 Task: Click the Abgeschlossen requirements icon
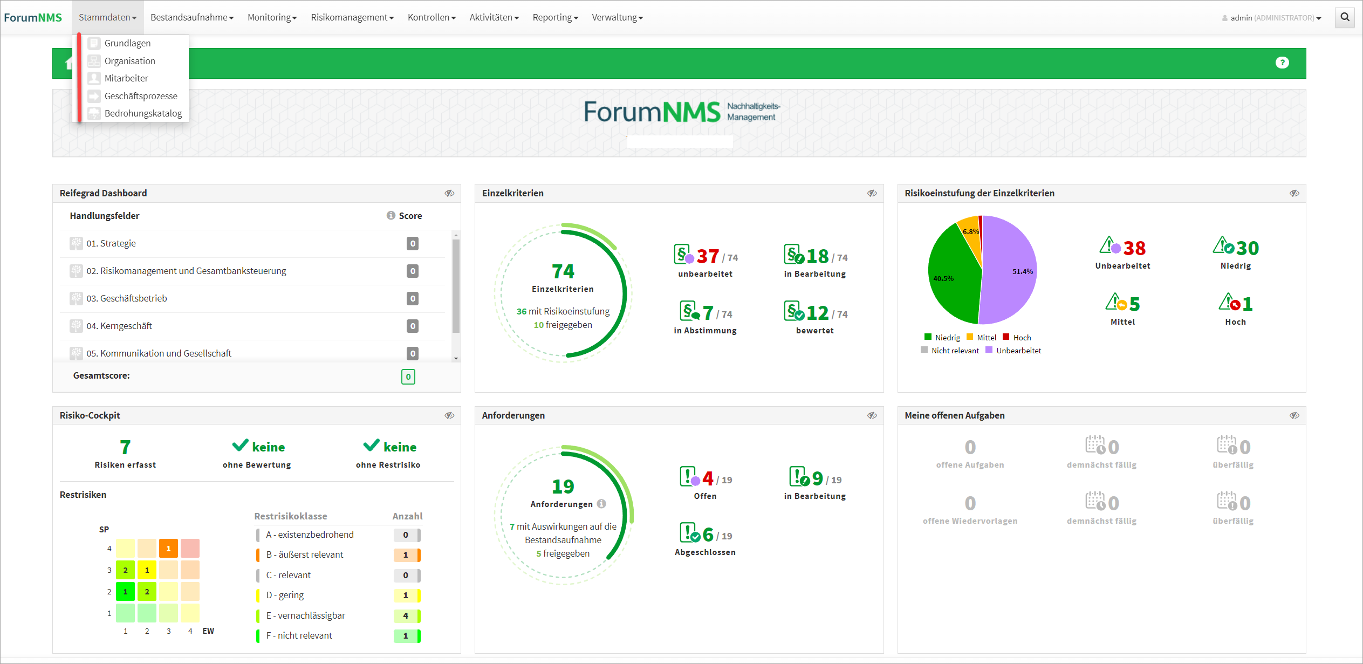coord(689,533)
